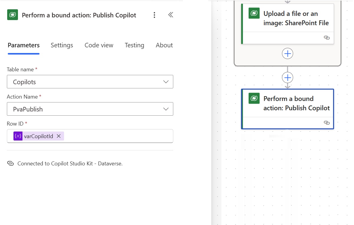Collapse the action details pane
Screen dimensions: 354x225
click(171, 14)
